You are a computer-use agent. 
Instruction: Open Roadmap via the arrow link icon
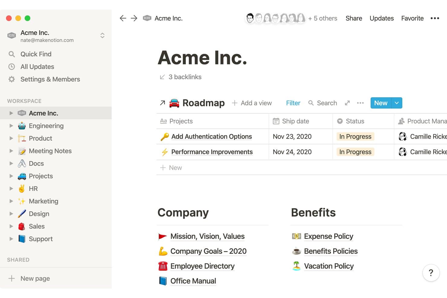click(162, 103)
